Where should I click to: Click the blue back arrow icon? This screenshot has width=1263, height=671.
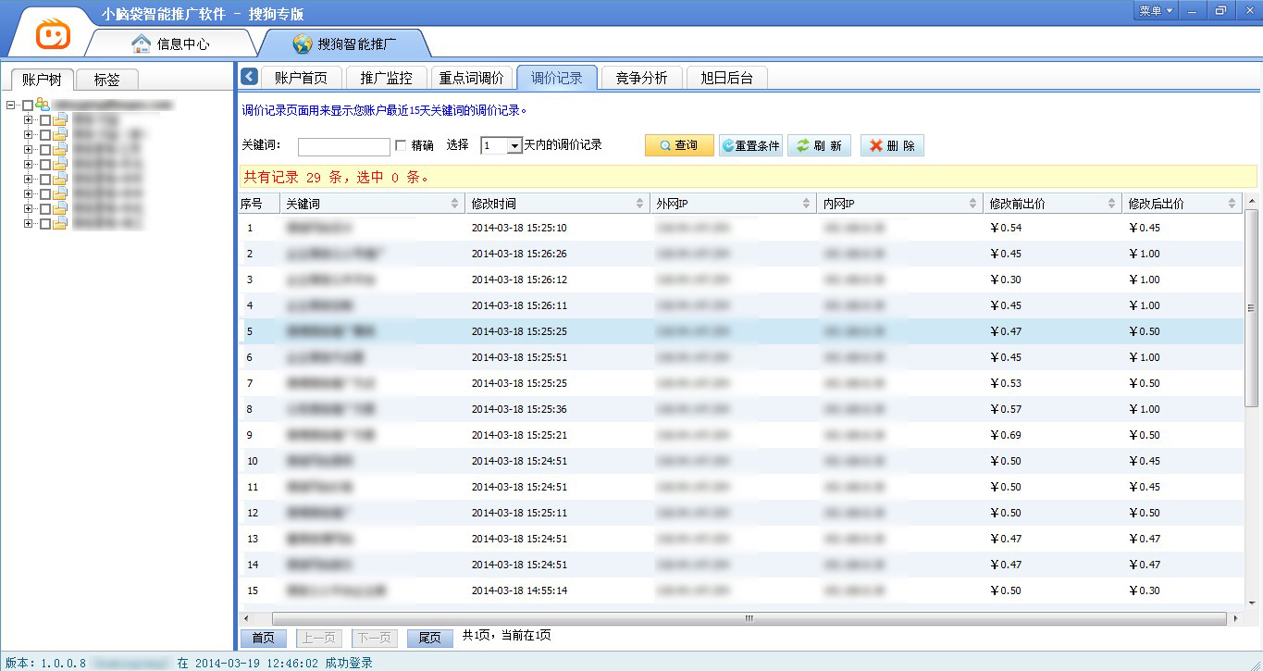coord(249,77)
